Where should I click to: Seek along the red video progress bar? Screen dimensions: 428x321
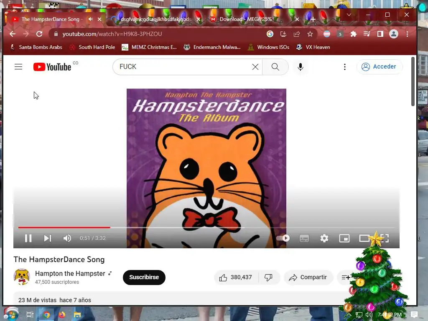coord(64,227)
